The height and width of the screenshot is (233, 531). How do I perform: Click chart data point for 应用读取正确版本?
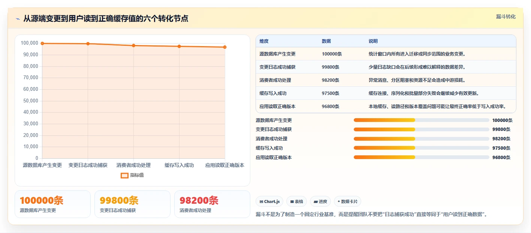click(x=225, y=47)
